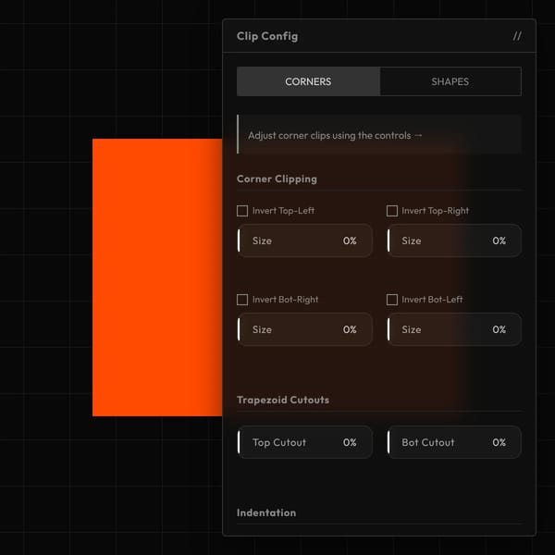Click the Size slider under Invert Bot-Right
Image resolution: width=555 pixels, height=555 pixels.
304,329
